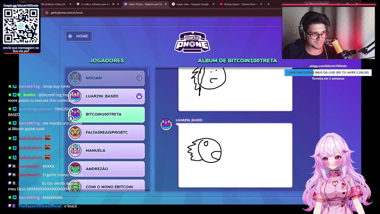
Task: Click the livepix QR code
Action: click(21, 26)
